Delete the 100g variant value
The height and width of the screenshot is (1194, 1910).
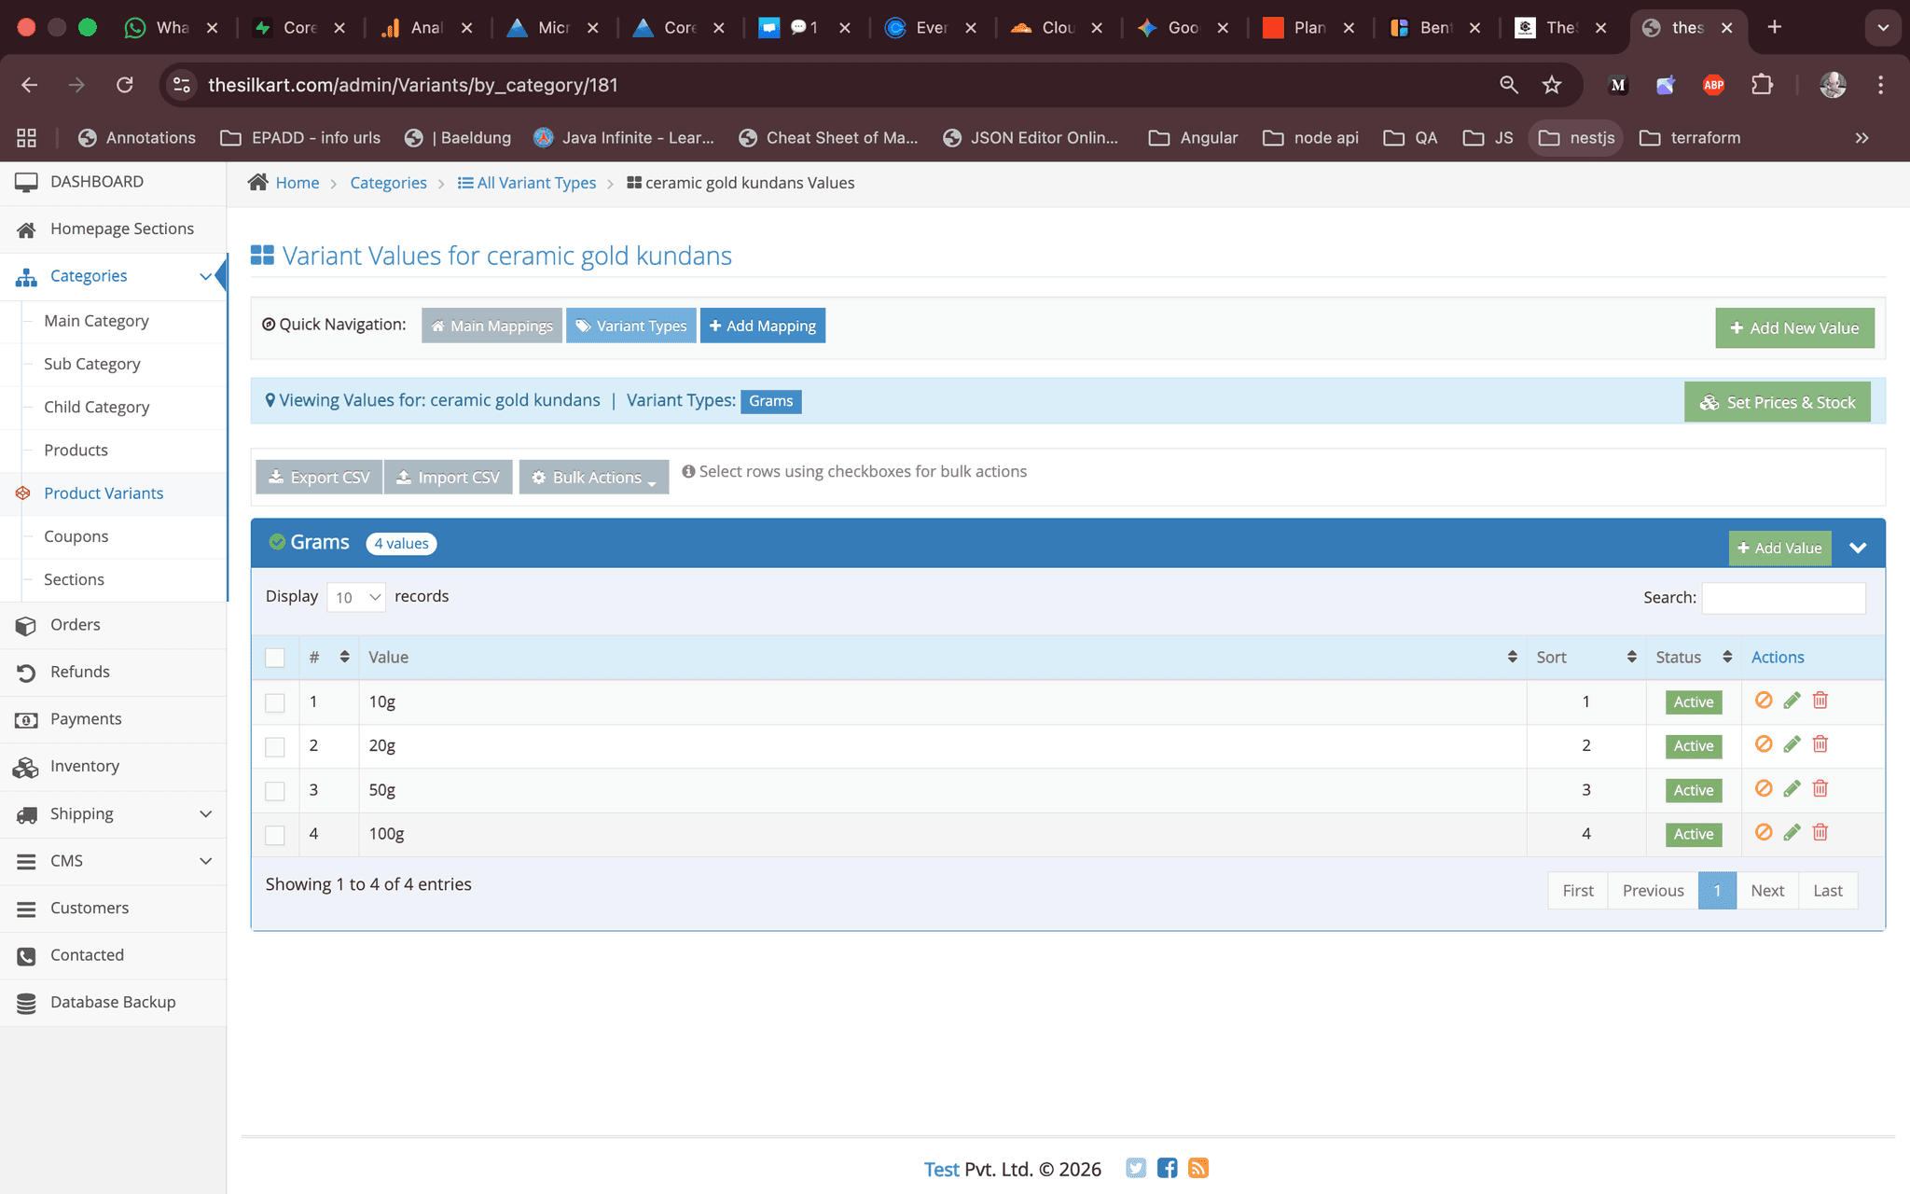click(x=1820, y=832)
